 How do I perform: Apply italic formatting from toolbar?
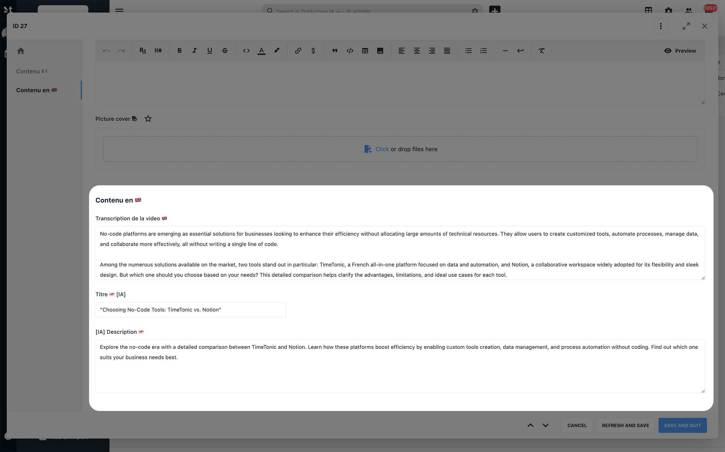(194, 51)
